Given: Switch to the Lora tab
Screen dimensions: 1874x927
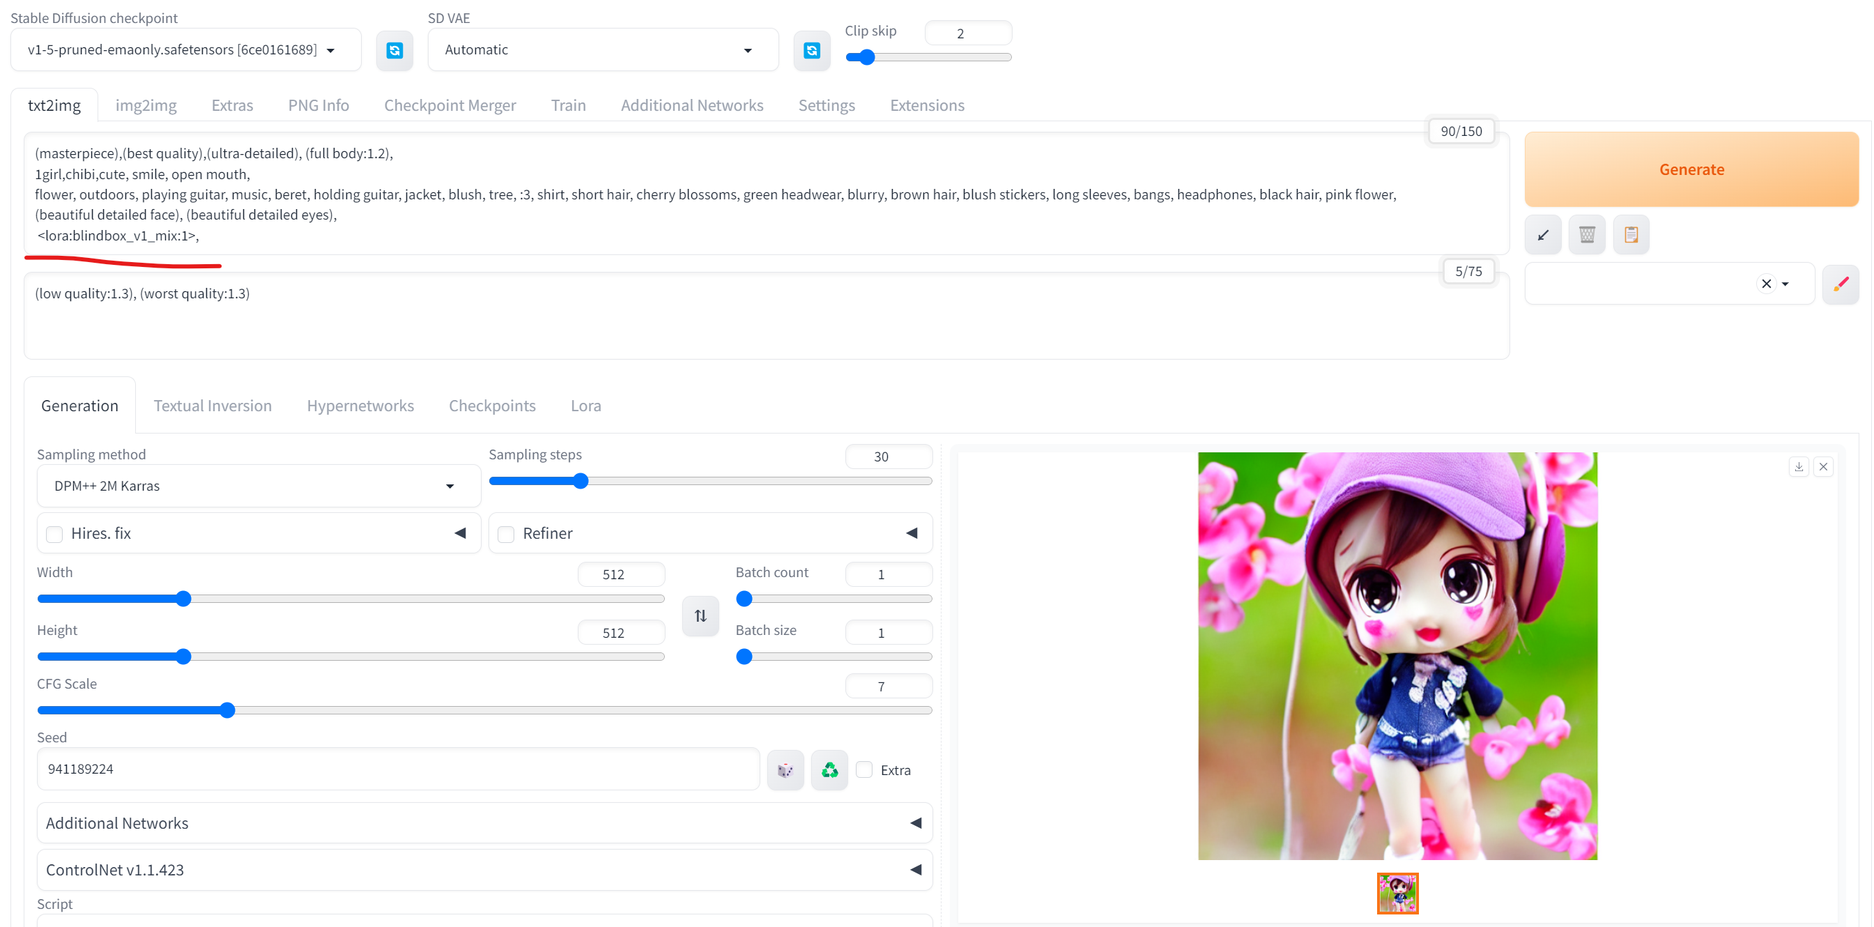Looking at the screenshot, I should [585, 405].
